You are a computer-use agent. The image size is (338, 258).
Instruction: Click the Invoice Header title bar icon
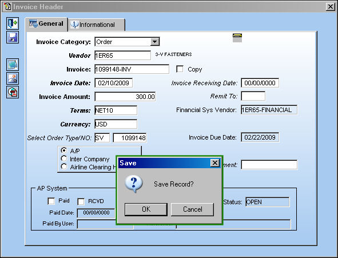(7, 6)
